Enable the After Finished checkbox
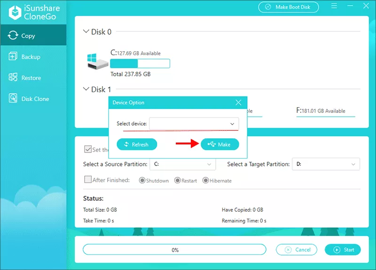The height and width of the screenshot is (270, 376). 88,180
